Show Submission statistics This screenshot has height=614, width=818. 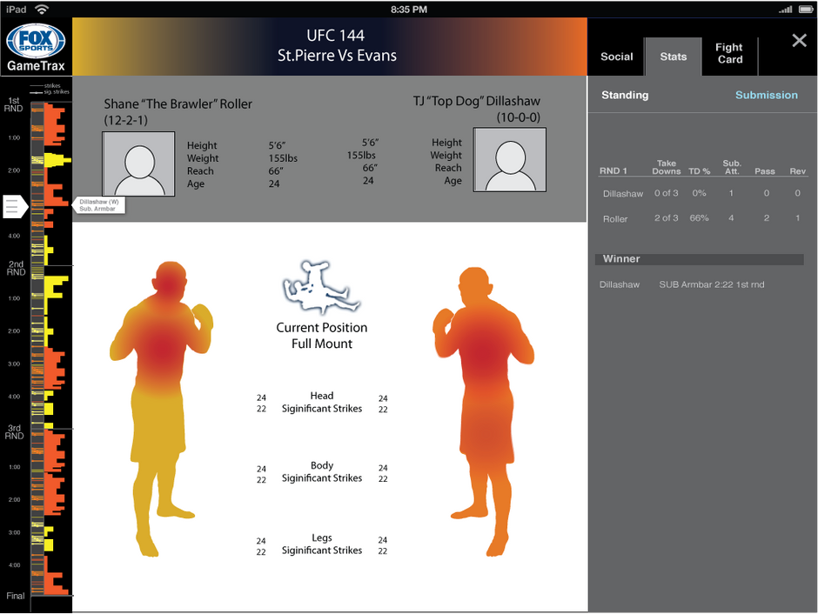[x=766, y=95]
